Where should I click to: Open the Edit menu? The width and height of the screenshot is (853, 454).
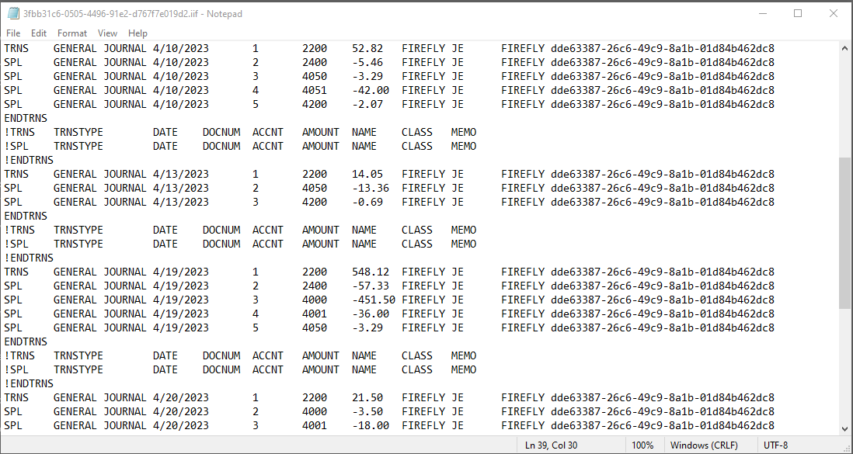click(39, 33)
